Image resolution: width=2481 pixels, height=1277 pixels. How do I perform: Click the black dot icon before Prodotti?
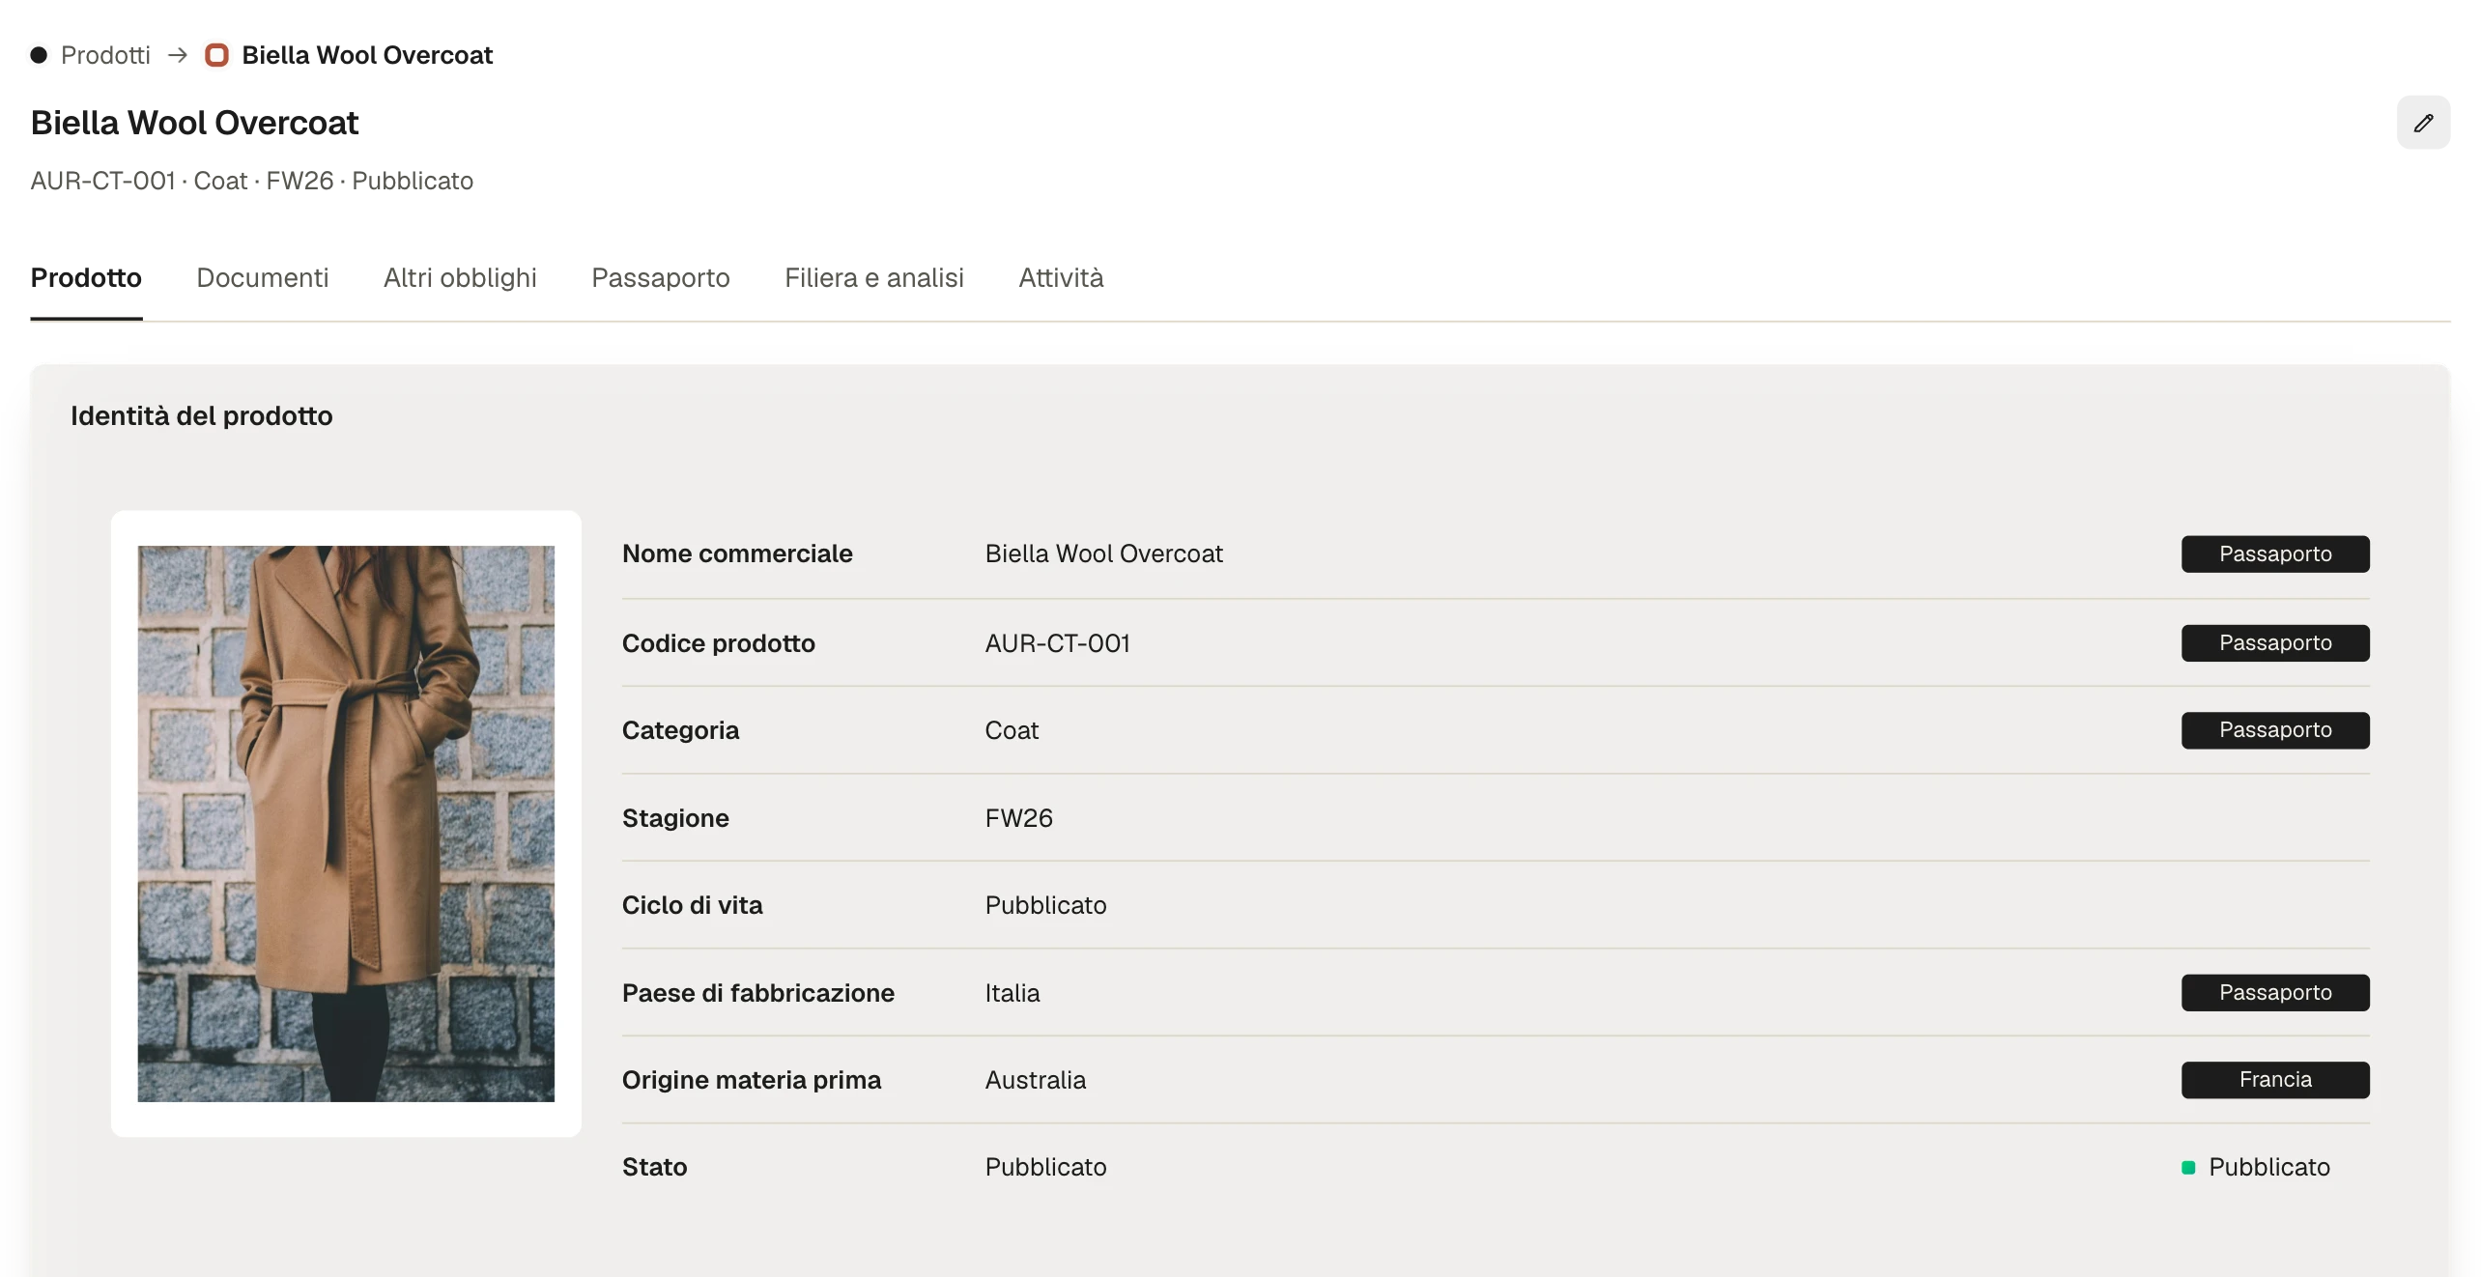39,55
